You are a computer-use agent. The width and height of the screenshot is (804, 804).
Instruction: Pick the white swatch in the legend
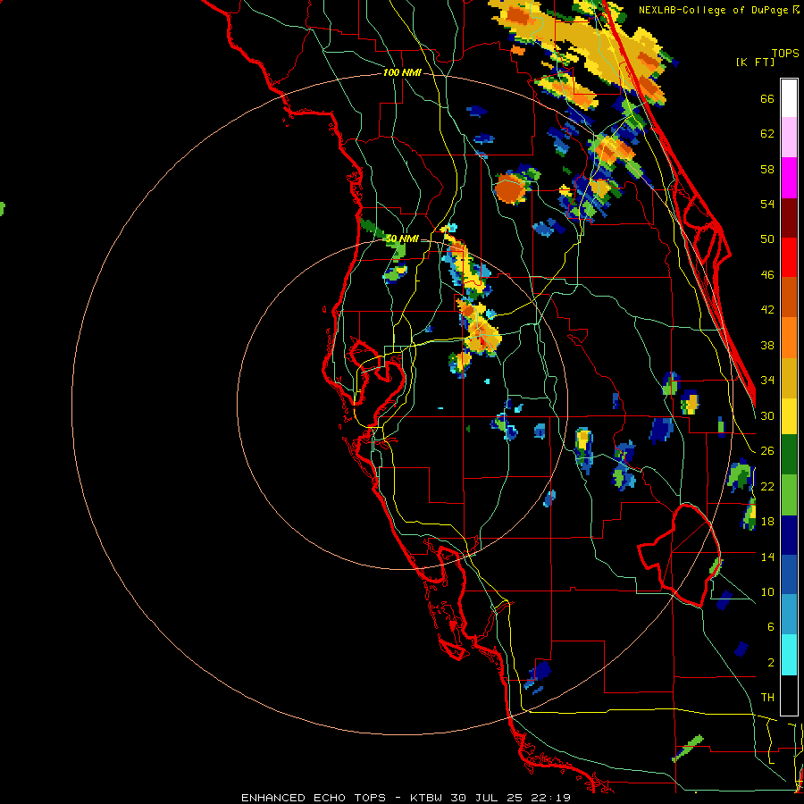pos(789,98)
